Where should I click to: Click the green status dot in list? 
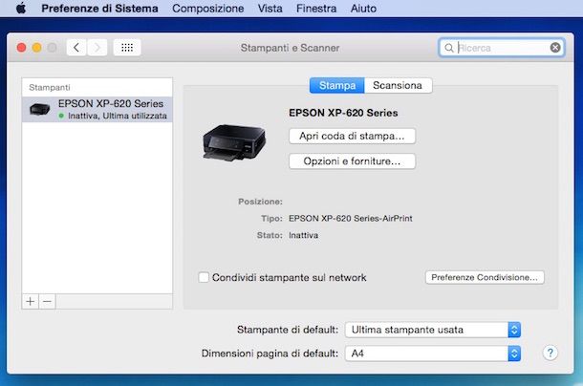(x=61, y=116)
